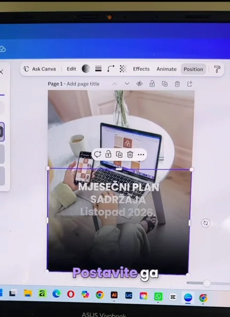Click the active Canva taskbar icon
This screenshot has height=317, width=230.
pos(188,298)
